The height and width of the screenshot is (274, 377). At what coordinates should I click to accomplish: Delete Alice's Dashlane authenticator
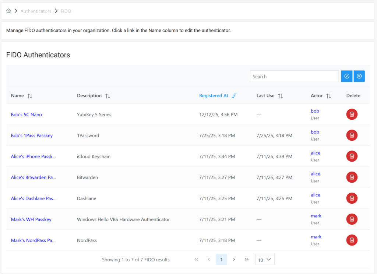coord(352,198)
